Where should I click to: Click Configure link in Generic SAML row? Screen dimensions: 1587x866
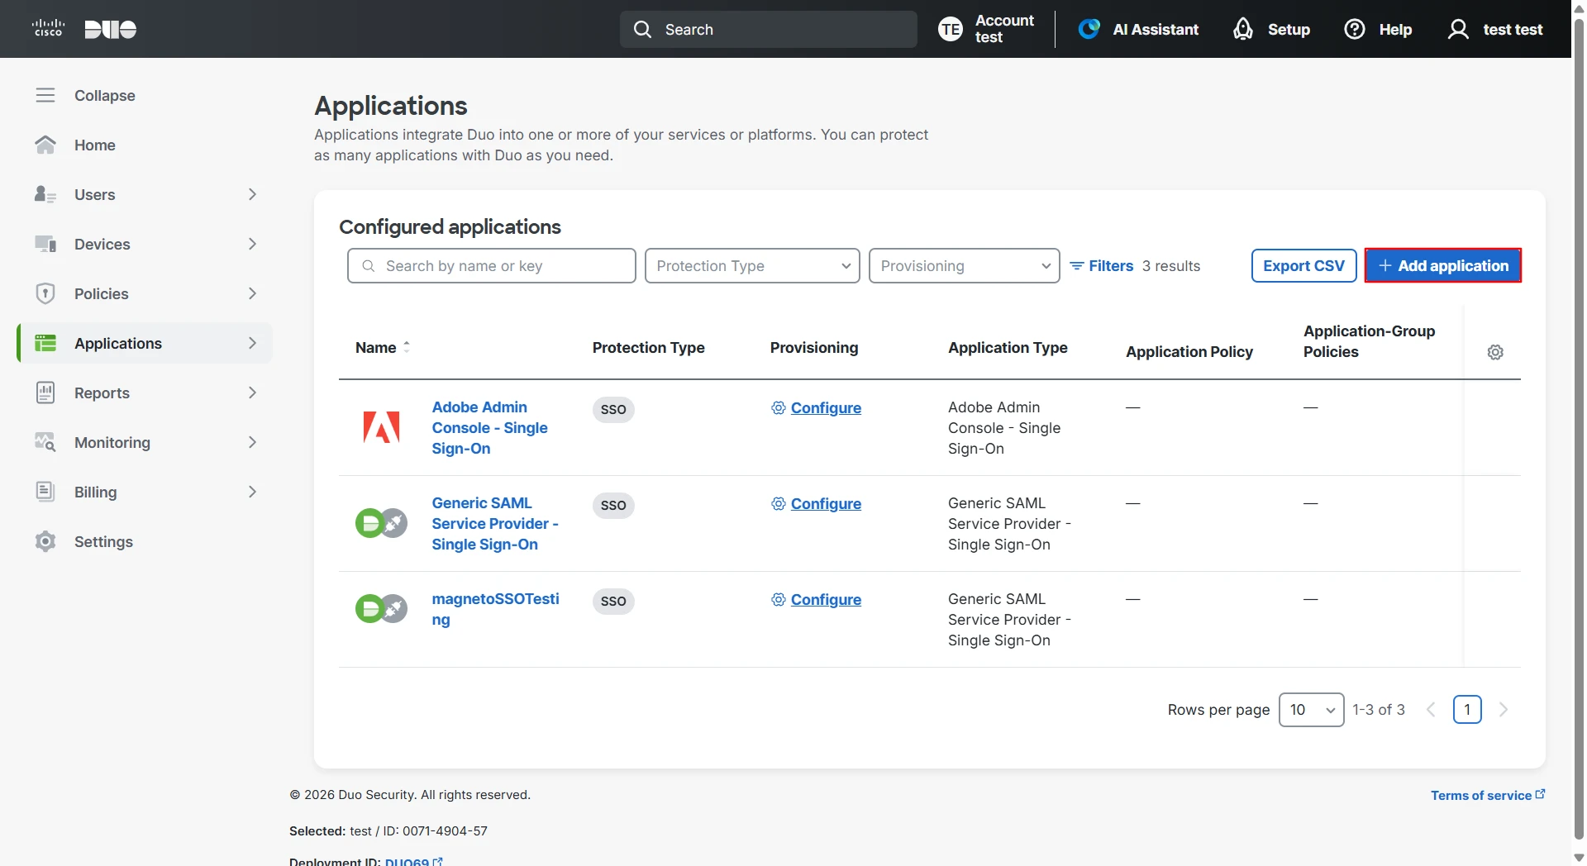(x=826, y=504)
